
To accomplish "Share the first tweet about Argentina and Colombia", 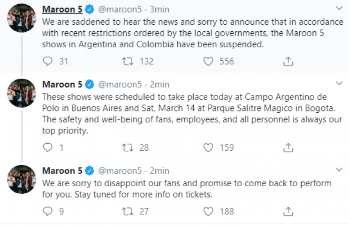I will (x=288, y=61).
